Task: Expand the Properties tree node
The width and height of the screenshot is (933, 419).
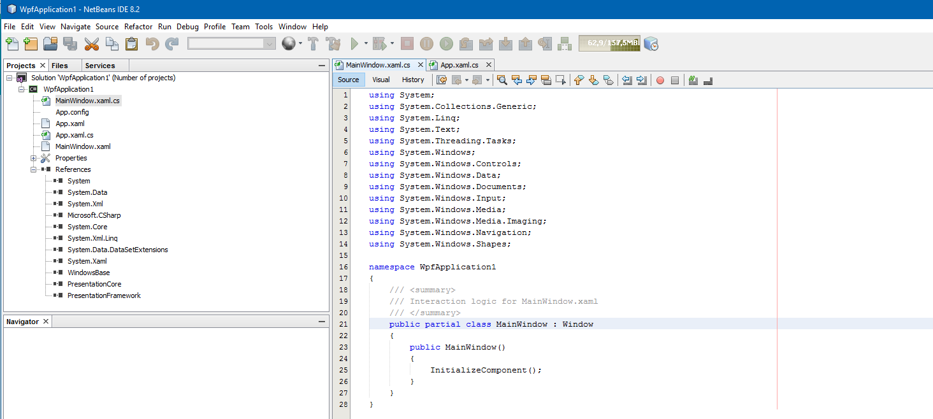Action: pyautogui.click(x=34, y=158)
